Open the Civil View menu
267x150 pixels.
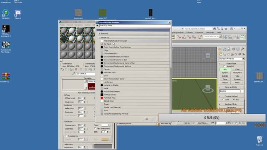(x=189, y=32)
